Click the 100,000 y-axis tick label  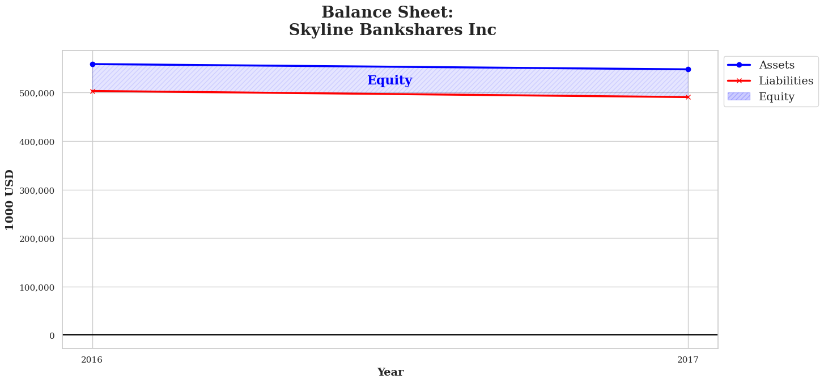click(37, 287)
